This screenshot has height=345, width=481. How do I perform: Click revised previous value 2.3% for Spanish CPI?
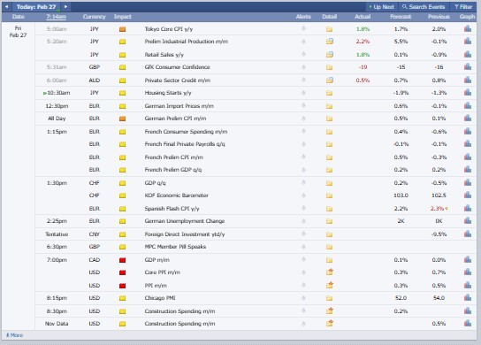(437, 209)
